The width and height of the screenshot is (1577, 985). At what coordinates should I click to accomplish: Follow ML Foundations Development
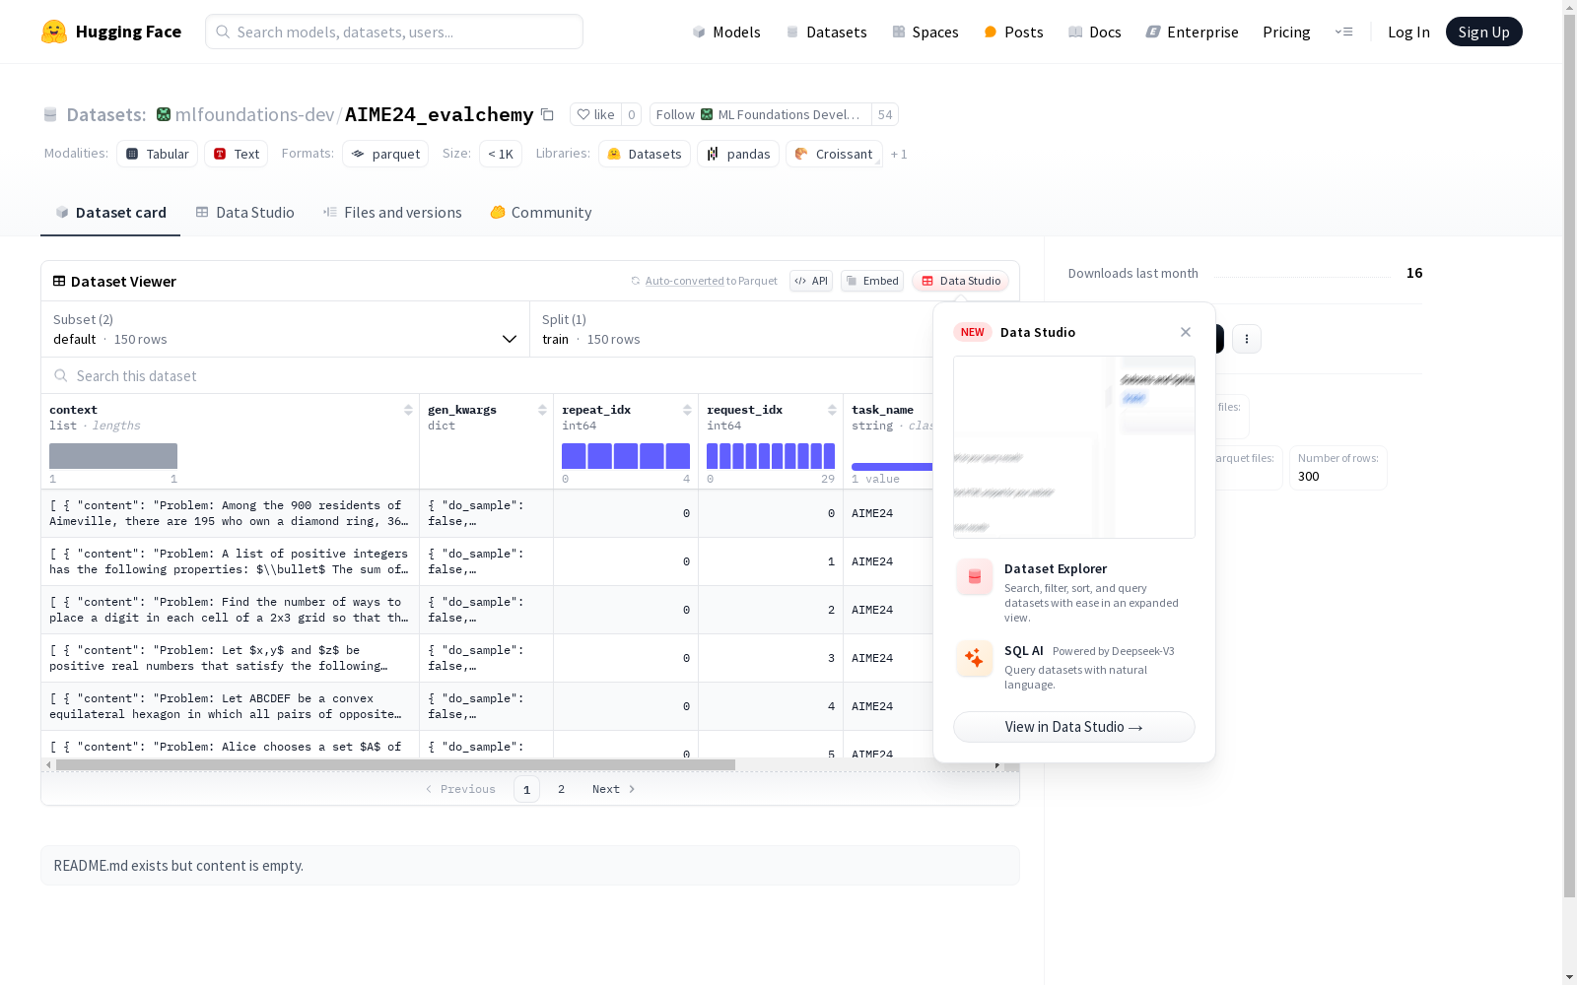pos(760,114)
